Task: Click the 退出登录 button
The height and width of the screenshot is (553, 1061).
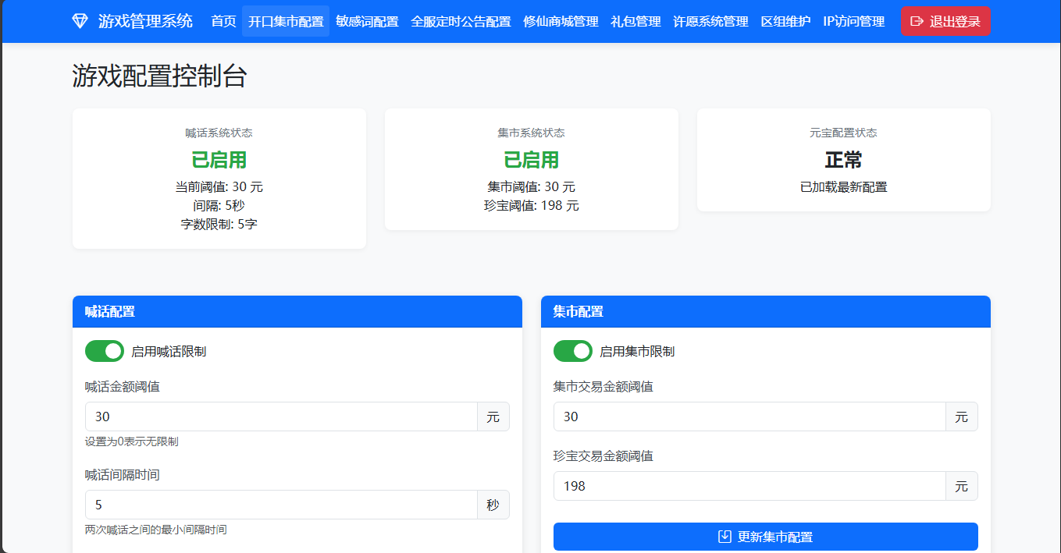Action: (x=945, y=21)
